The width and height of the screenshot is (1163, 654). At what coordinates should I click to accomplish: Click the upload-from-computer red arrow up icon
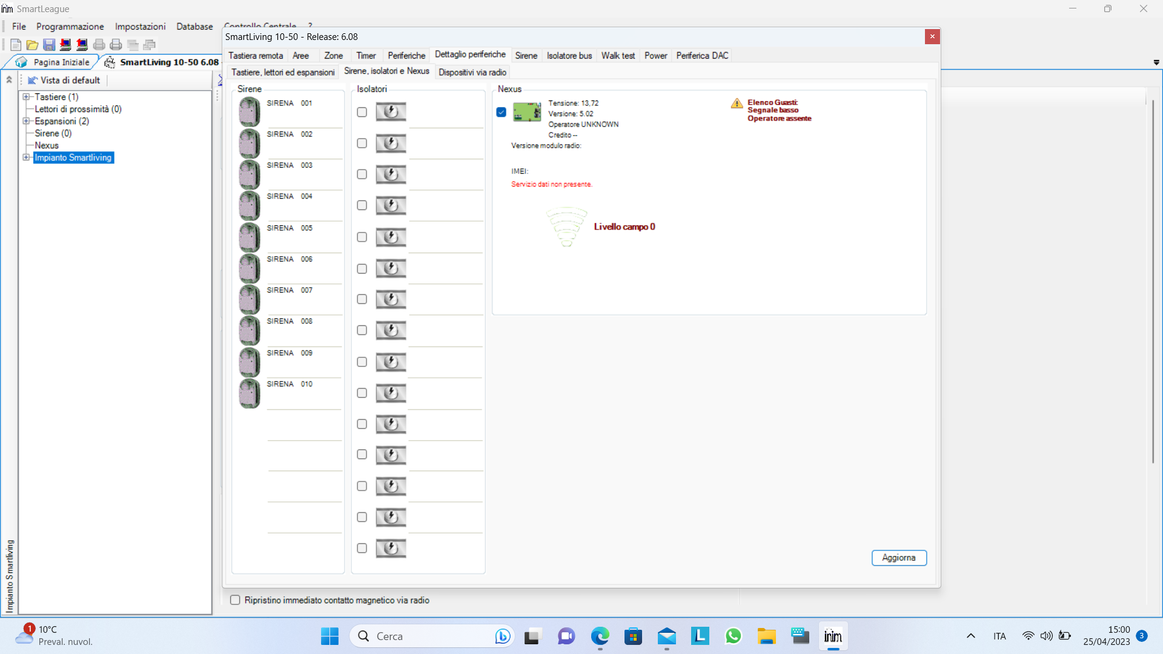pyautogui.click(x=82, y=45)
